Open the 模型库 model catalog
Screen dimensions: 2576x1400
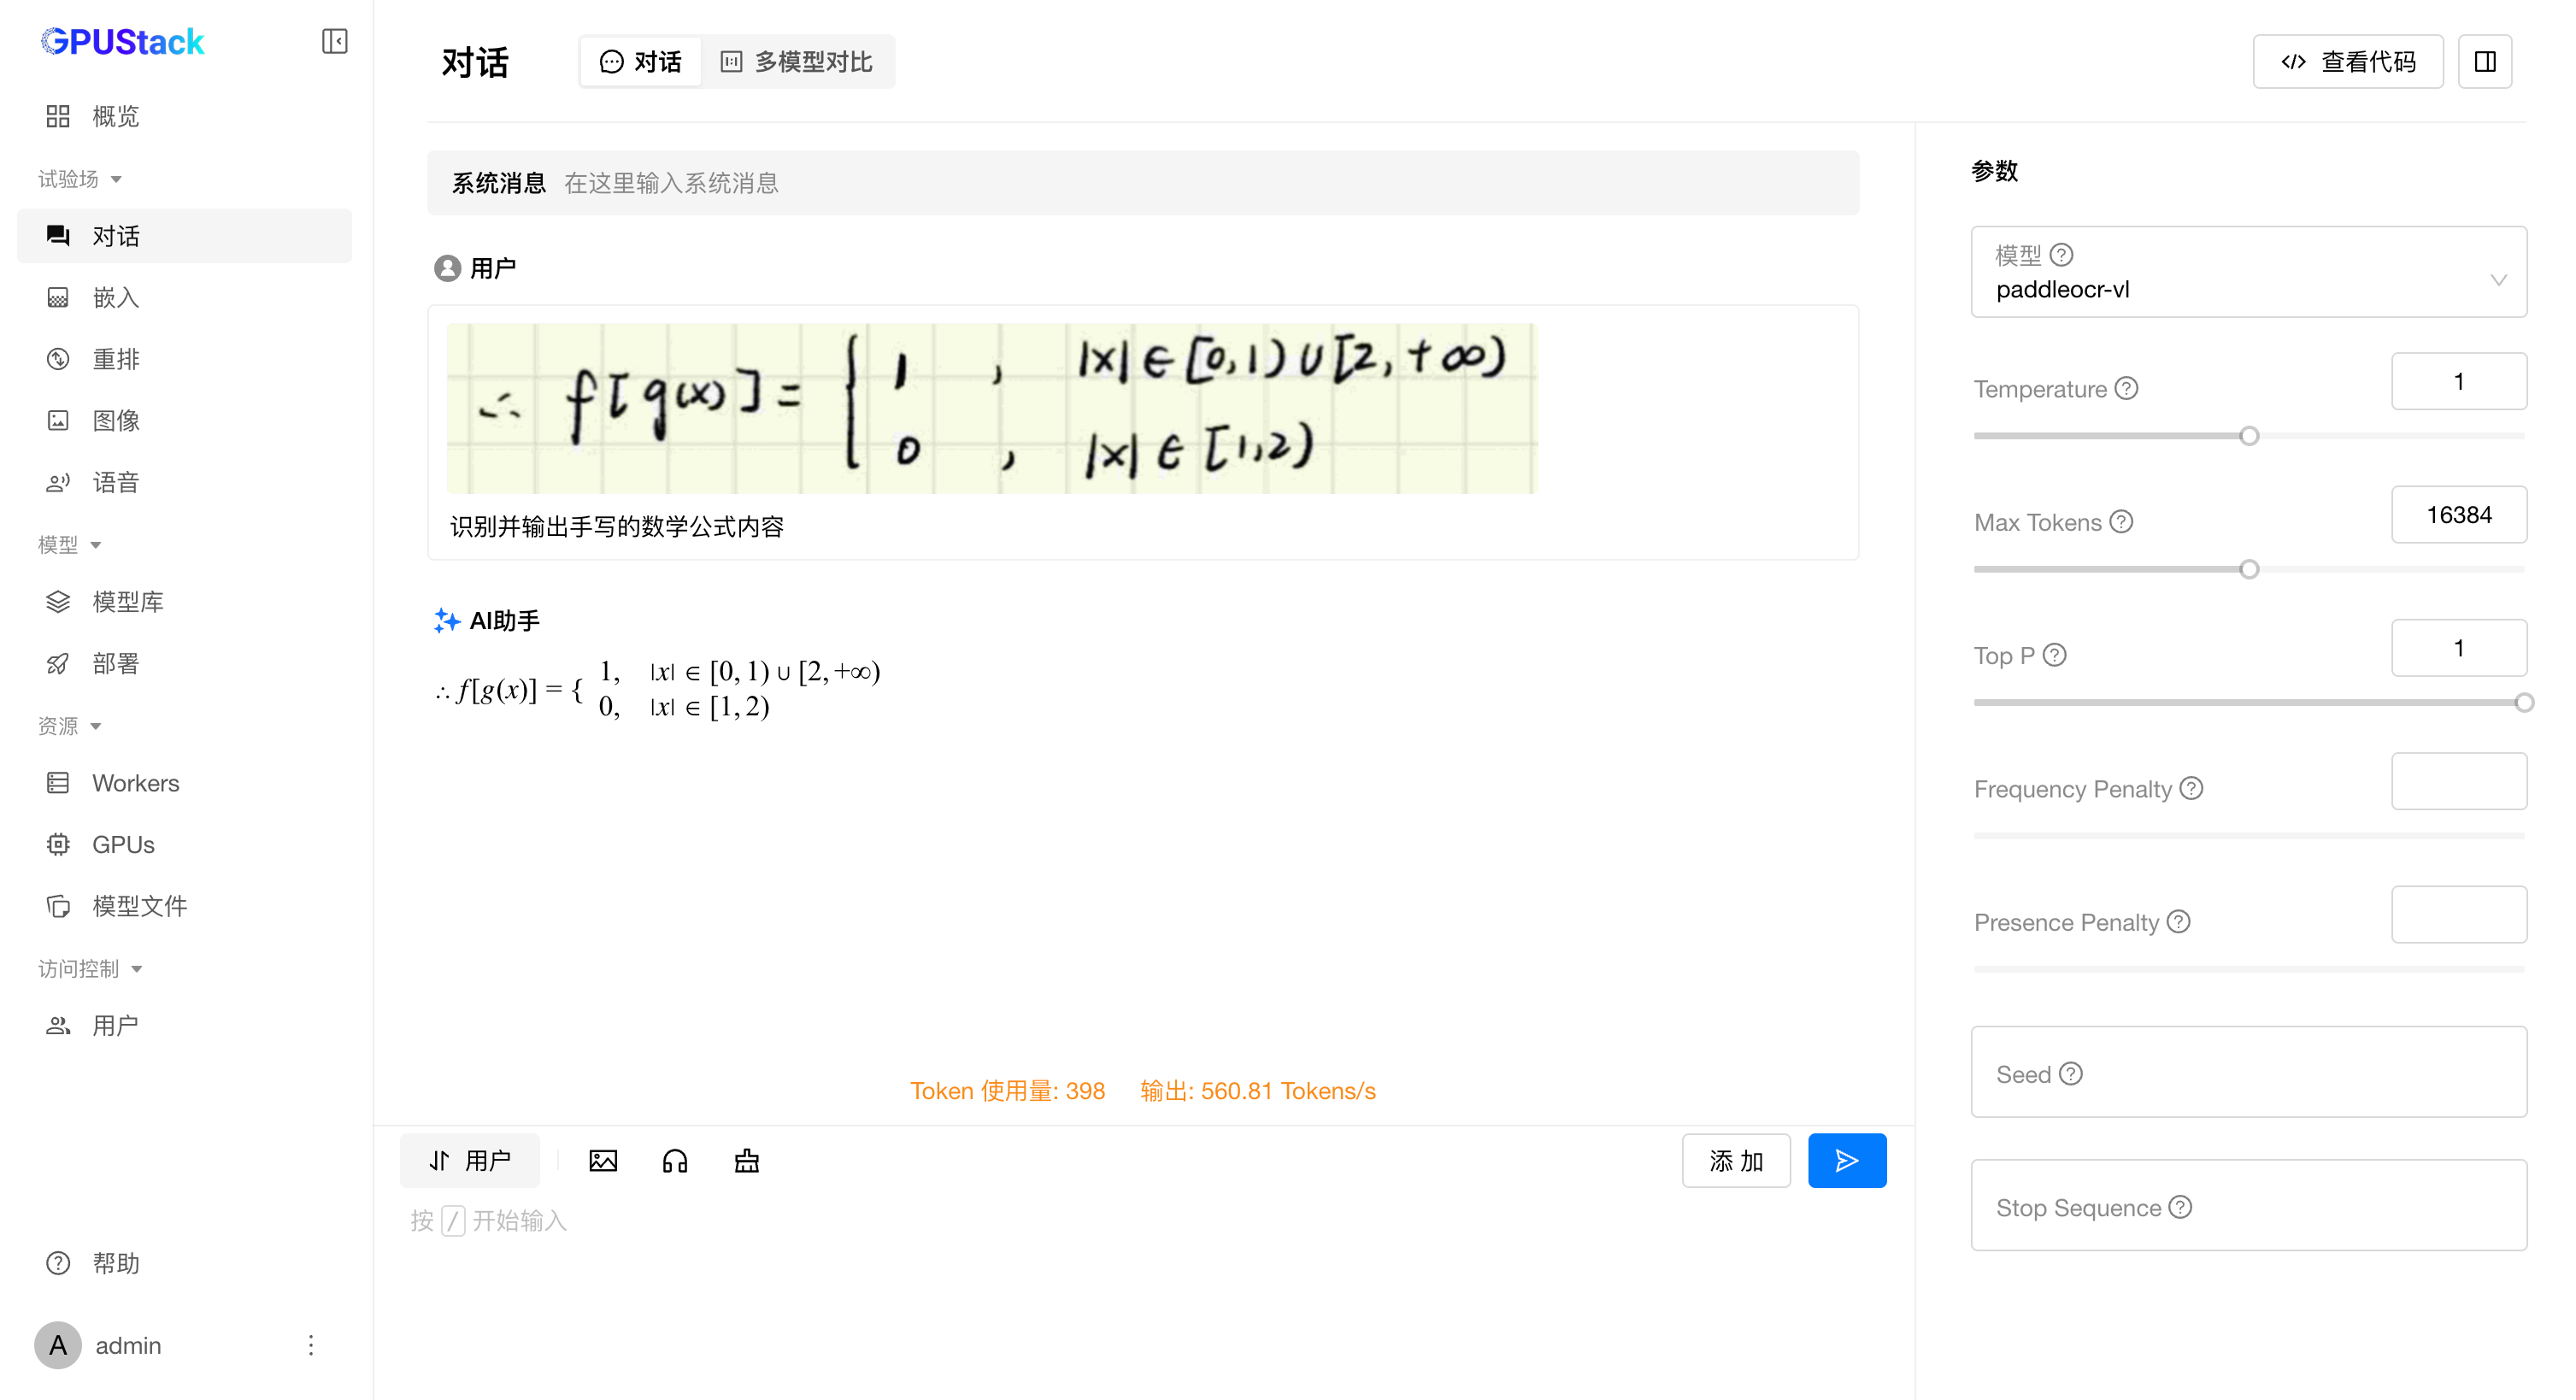point(128,601)
